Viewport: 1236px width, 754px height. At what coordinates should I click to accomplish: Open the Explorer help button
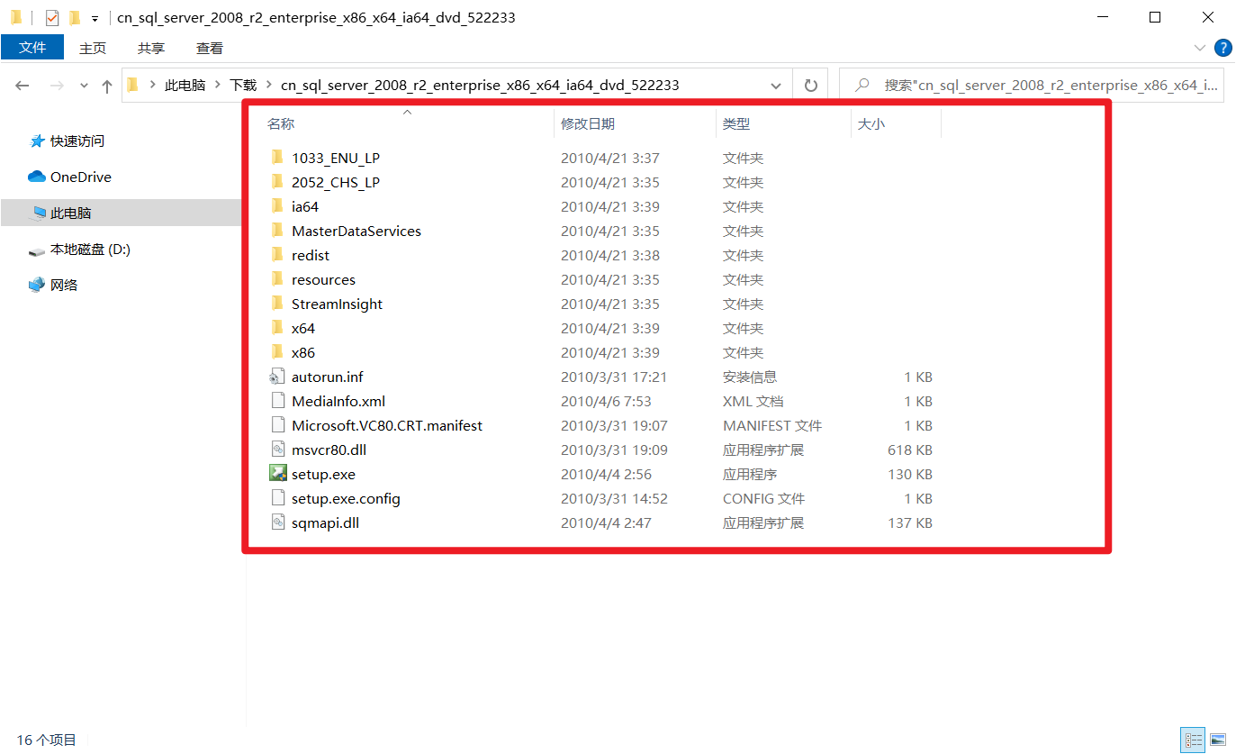coord(1222,48)
